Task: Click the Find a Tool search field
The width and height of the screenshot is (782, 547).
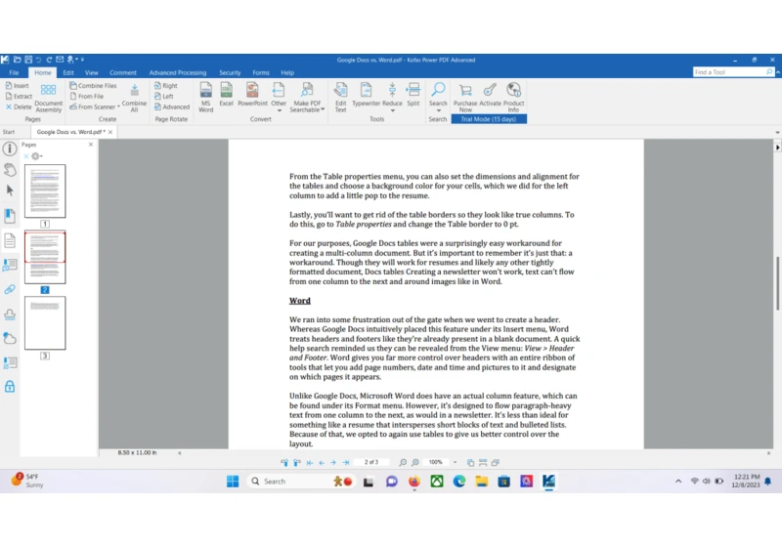Action: tap(733, 72)
